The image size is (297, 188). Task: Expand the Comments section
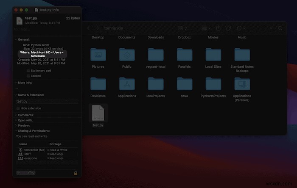point(16,115)
